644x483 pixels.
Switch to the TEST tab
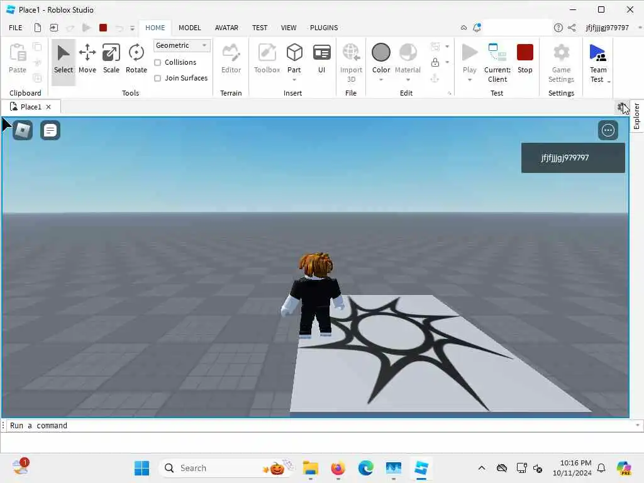pyautogui.click(x=260, y=28)
